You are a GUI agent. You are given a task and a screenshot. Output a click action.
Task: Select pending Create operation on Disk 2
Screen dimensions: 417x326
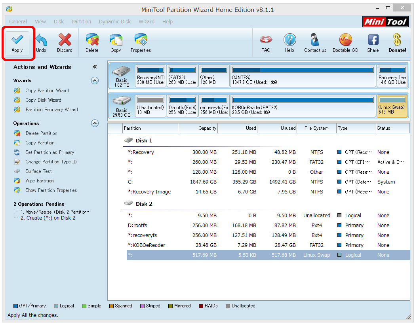48,218
